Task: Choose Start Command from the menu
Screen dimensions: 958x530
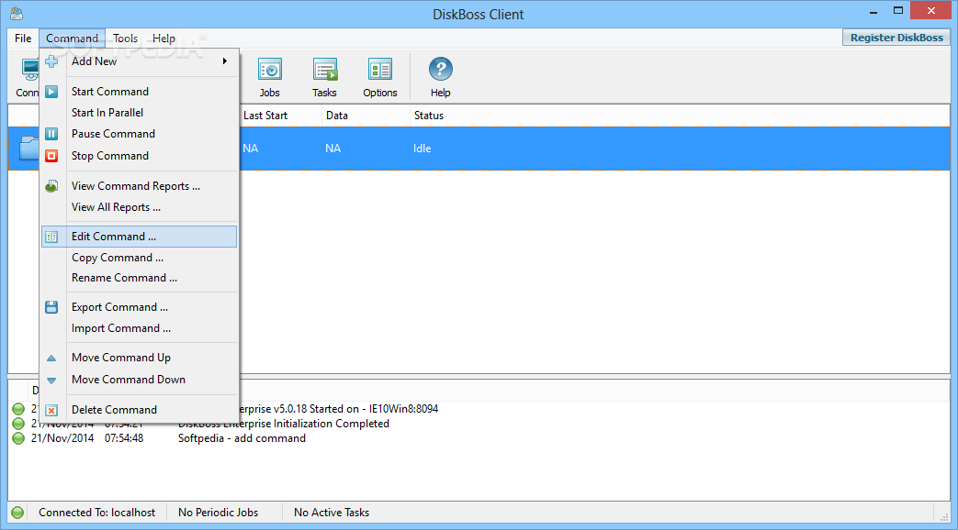Action: (140, 92)
